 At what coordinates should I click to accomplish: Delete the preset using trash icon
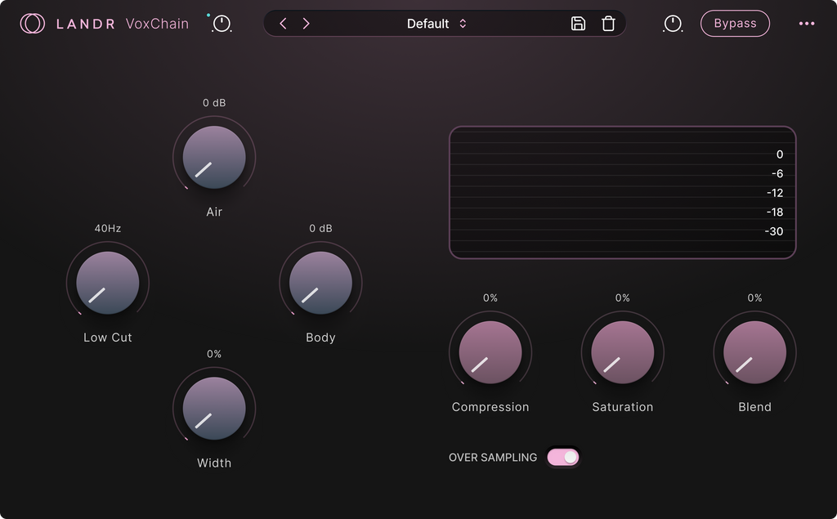pyautogui.click(x=608, y=24)
